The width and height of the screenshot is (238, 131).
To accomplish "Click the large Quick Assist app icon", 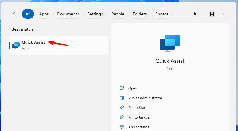I will pyautogui.click(x=170, y=44).
